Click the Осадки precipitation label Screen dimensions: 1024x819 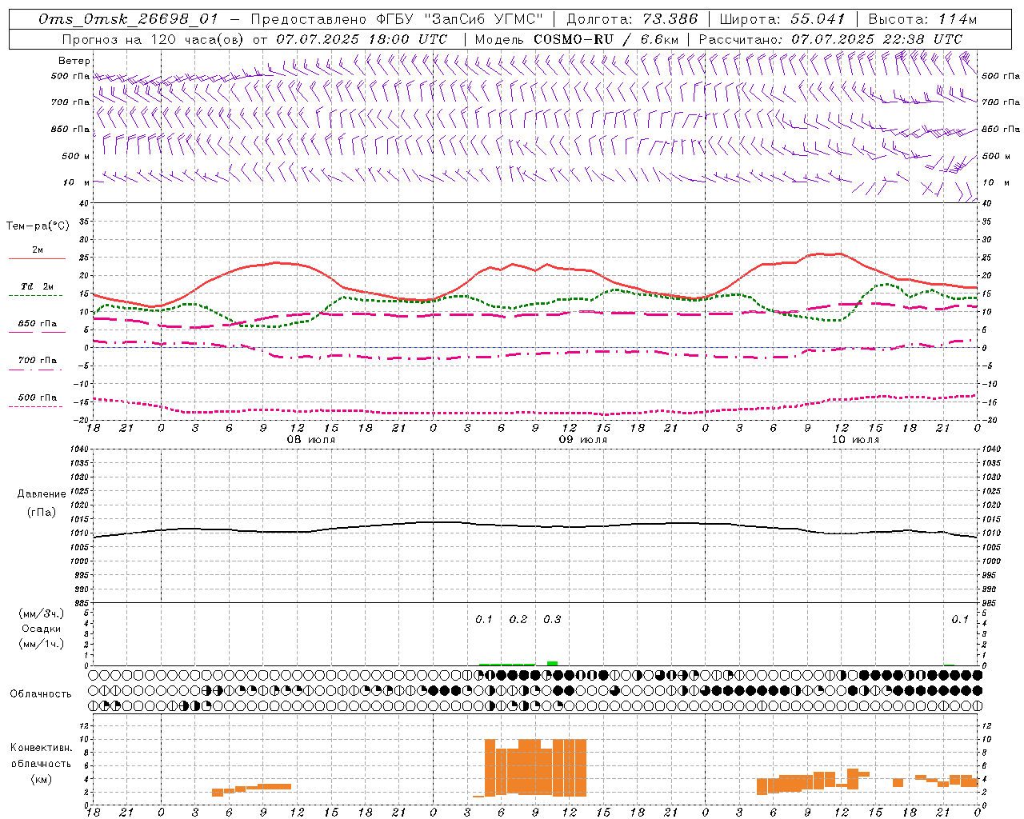click(42, 629)
